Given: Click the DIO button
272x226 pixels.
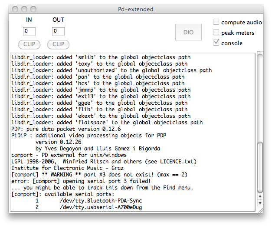Looking at the screenshot, I should pos(188,32).
